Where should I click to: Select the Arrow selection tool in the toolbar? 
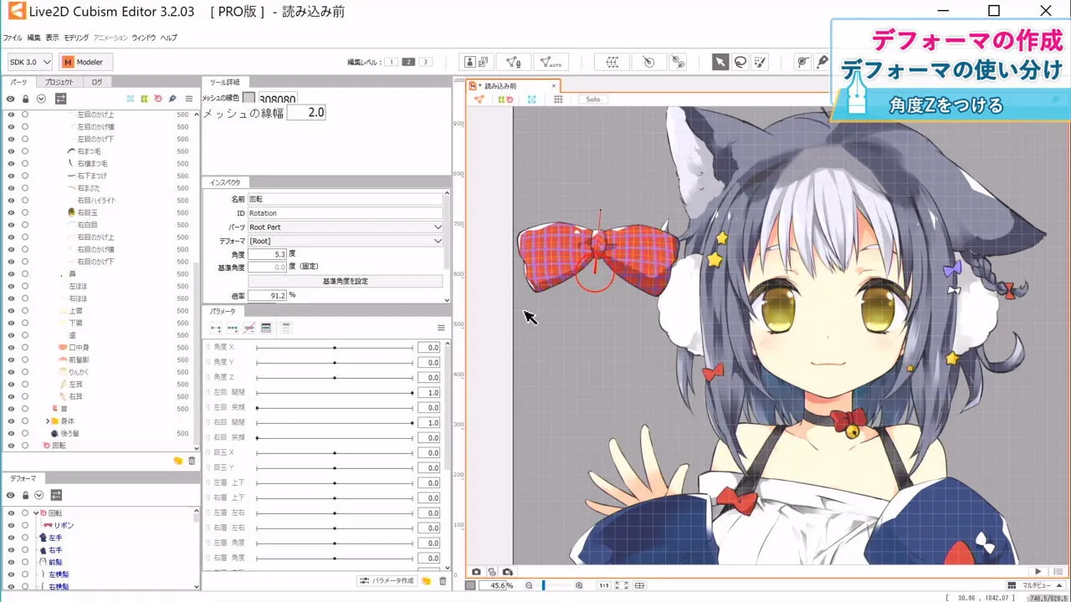pos(721,61)
